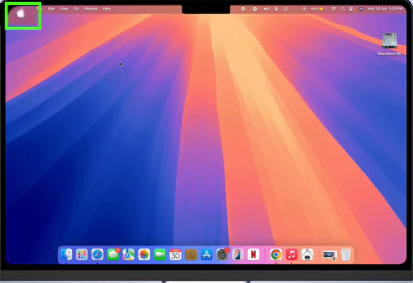Open Calendar showing 30 in Dock
413x283 pixels.
click(x=175, y=255)
